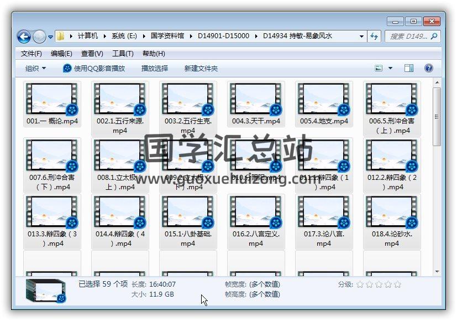Select video 012.2.辩四象（2）.mp4
Image resolution: width=457 pixels, height=321 pixels.
pyautogui.click(x=392, y=165)
